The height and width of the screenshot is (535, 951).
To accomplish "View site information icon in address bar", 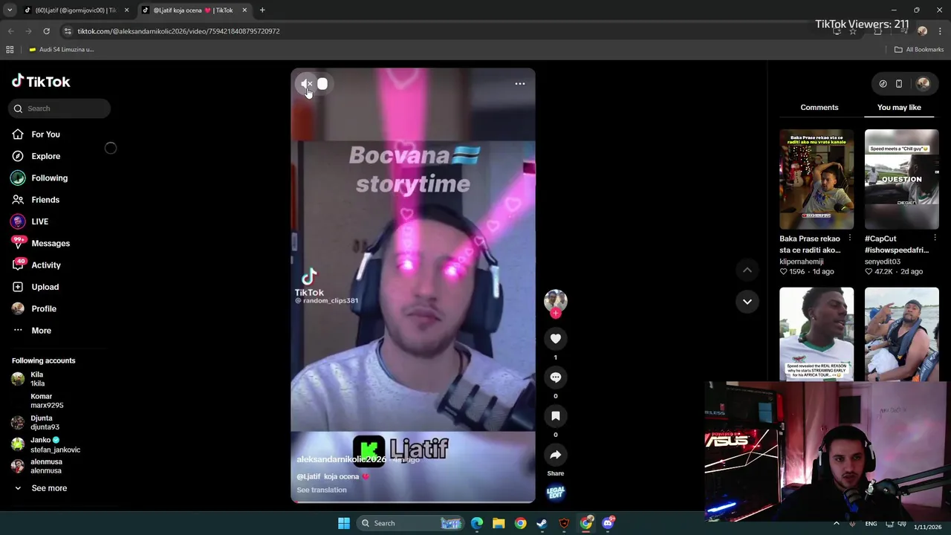I will [68, 31].
